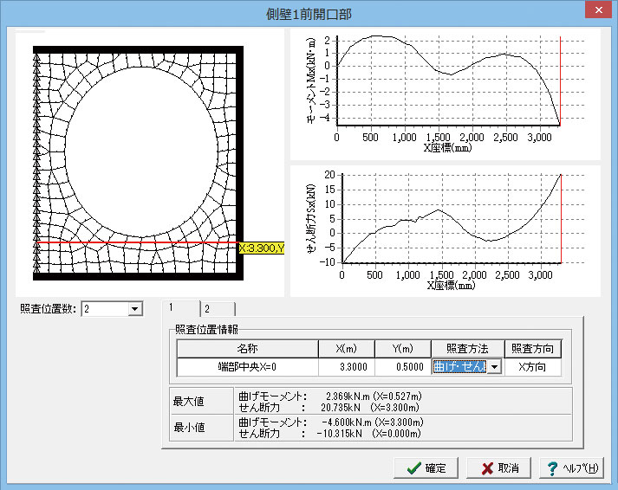Click the 照査方法 column header
Image resolution: width=618 pixels, height=490 pixels.
pos(467,348)
